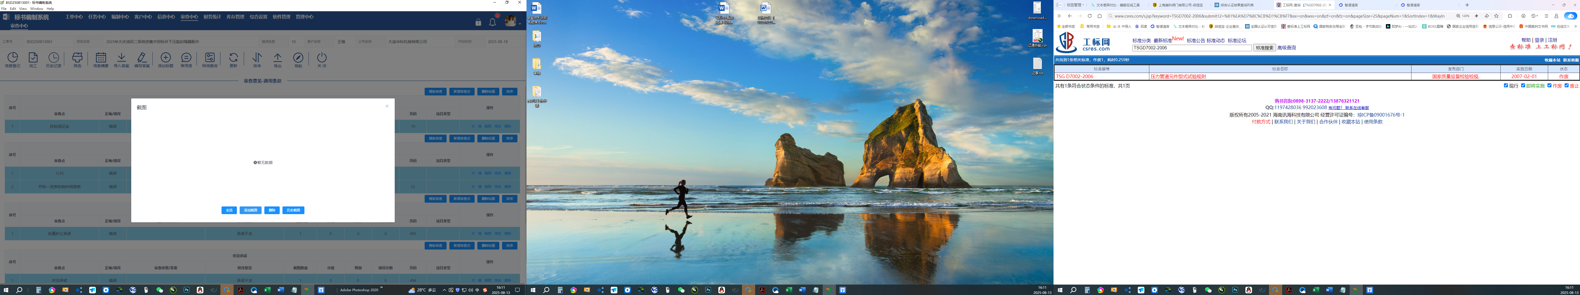The height and width of the screenshot is (295, 1580).
Task: Click the 更新 refresh icon
Action: point(233,59)
